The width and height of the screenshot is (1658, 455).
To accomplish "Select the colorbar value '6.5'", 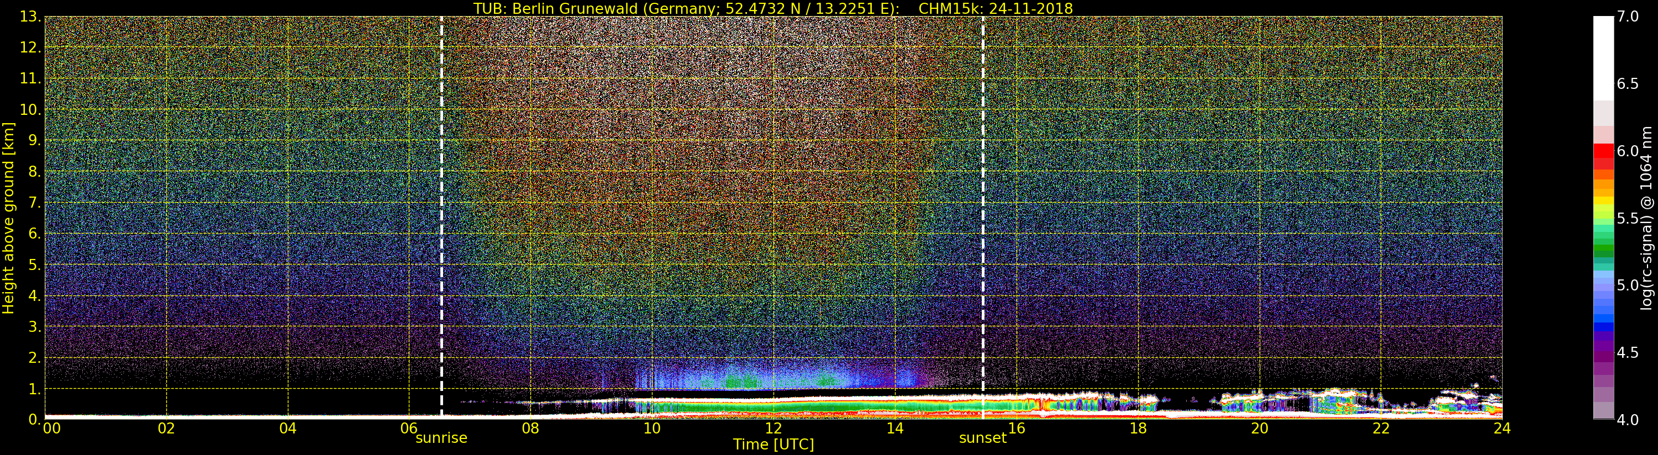I will tap(1627, 84).
